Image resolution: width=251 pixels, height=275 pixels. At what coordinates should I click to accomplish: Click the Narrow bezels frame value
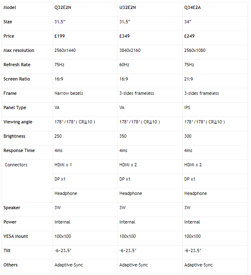coord(69,93)
